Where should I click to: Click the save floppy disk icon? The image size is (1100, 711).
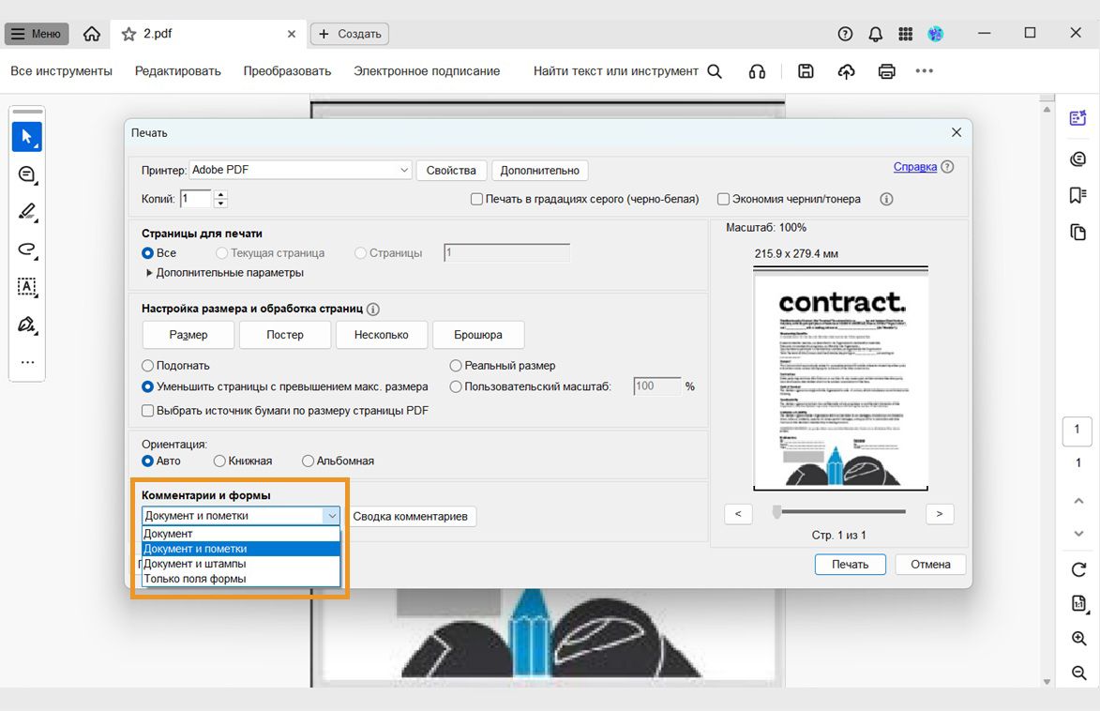(806, 71)
